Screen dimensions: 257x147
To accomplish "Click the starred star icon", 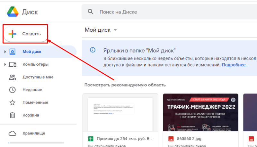I will (13, 102).
